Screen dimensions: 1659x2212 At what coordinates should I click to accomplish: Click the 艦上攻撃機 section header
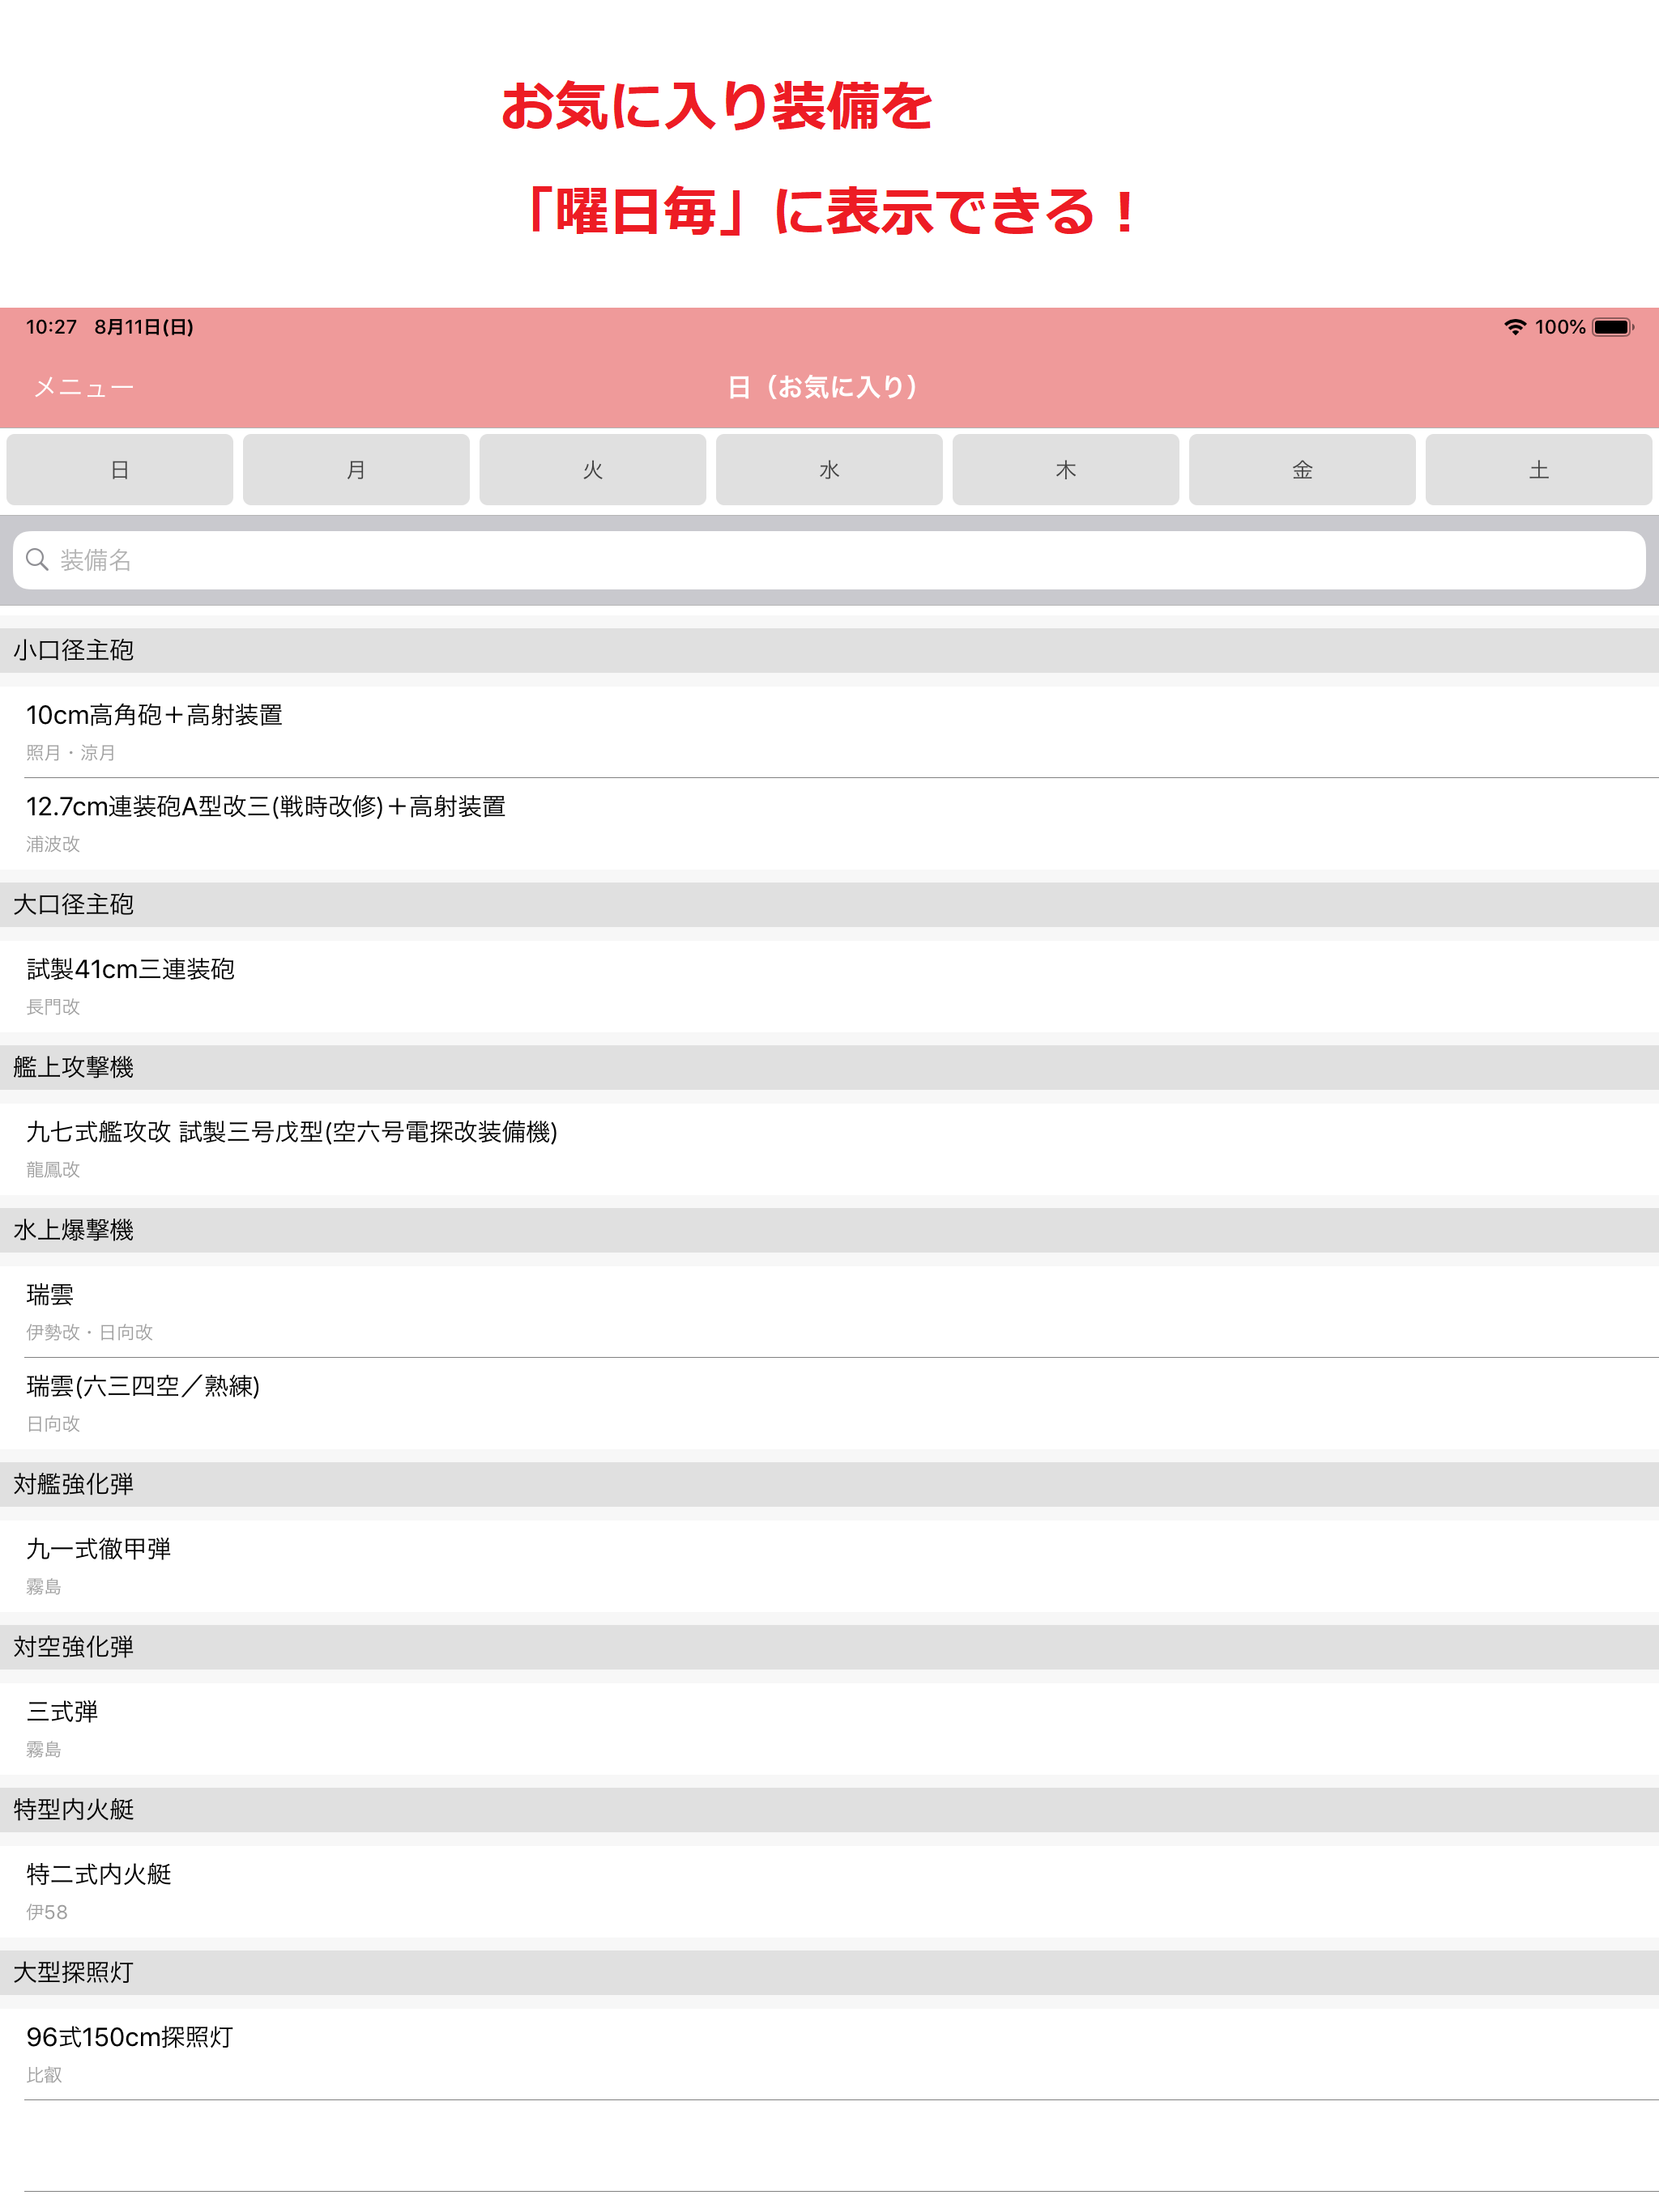click(829, 1067)
